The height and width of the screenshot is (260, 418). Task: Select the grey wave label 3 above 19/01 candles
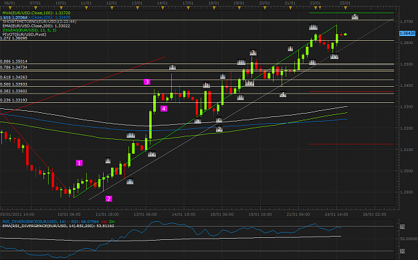point(253,52)
